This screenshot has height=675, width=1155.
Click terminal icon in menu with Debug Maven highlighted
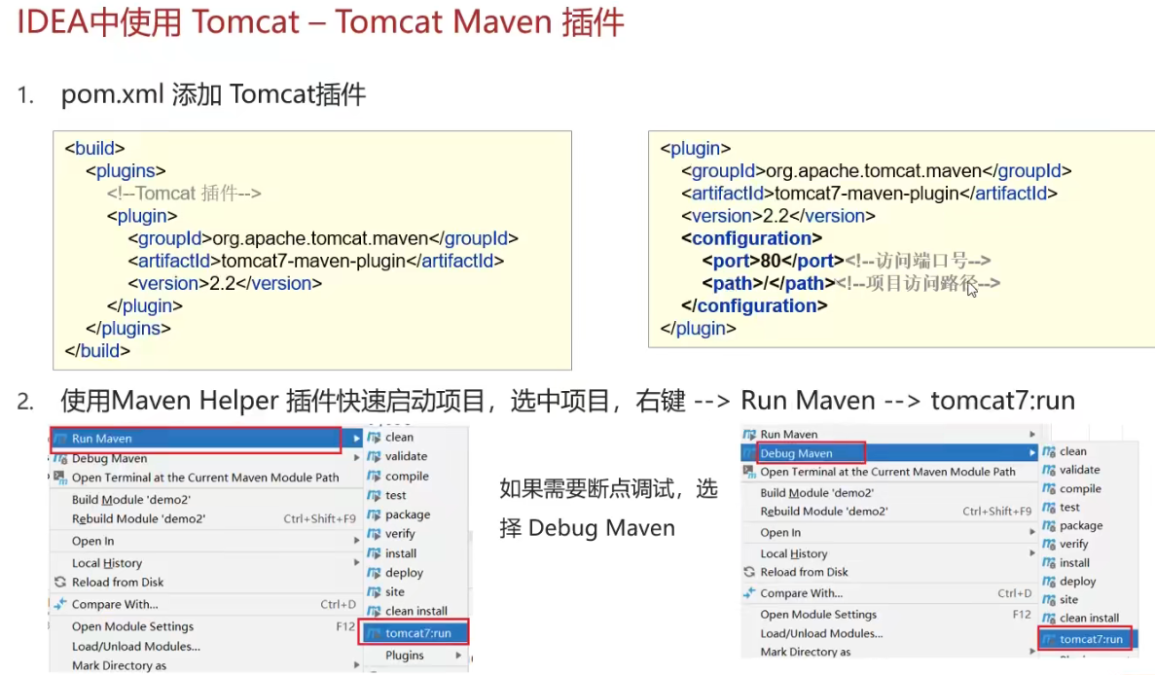(x=749, y=471)
